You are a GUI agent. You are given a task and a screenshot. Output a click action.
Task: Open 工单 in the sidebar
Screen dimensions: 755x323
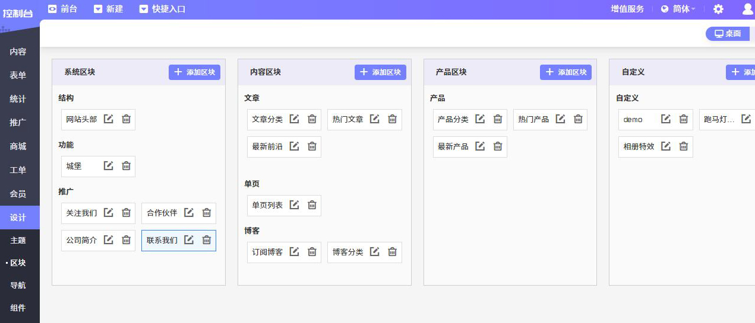pyautogui.click(x=20, y=170)
